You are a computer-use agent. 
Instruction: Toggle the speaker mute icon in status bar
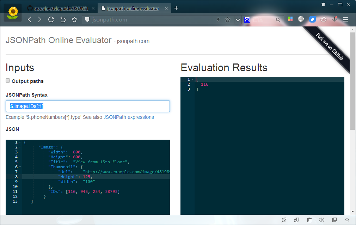321,220
